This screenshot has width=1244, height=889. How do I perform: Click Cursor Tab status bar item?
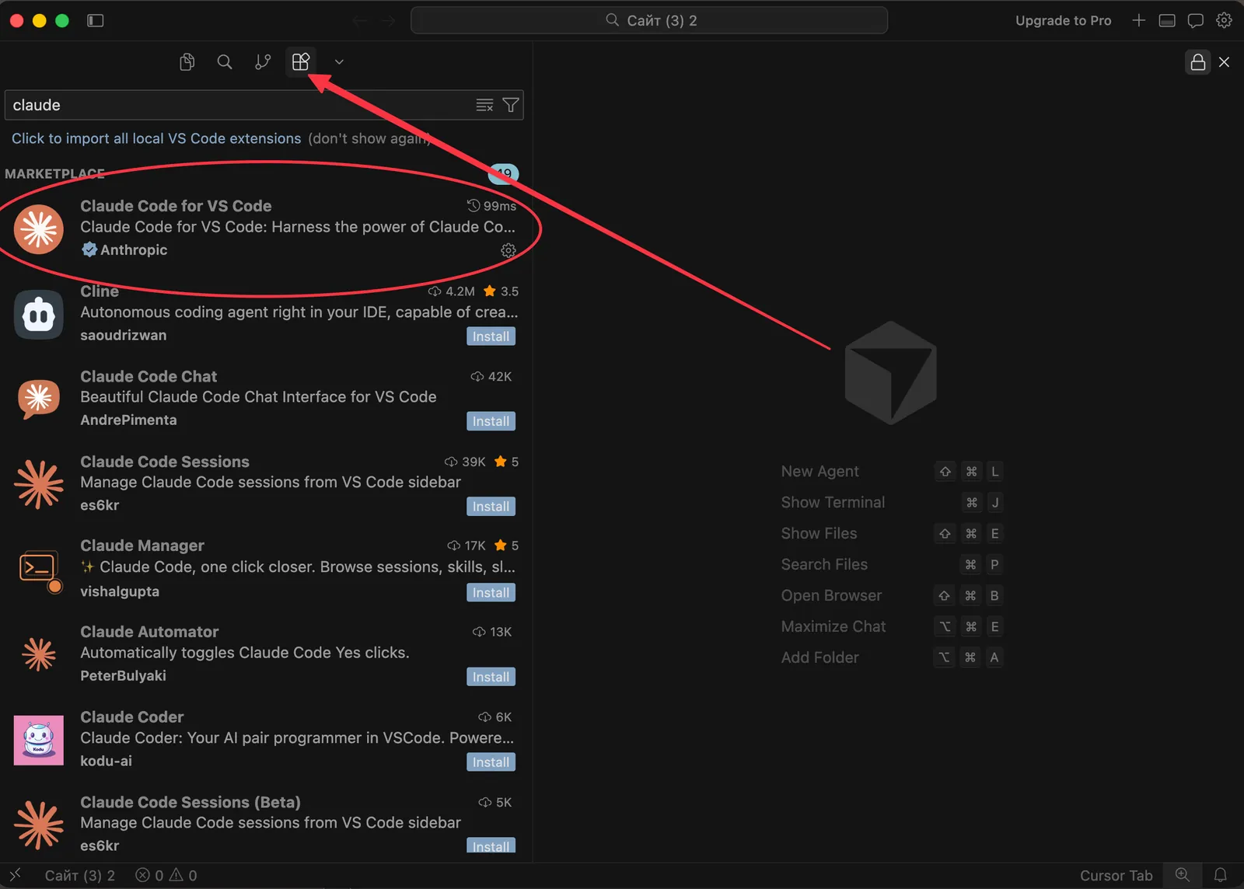(1116, 876)
